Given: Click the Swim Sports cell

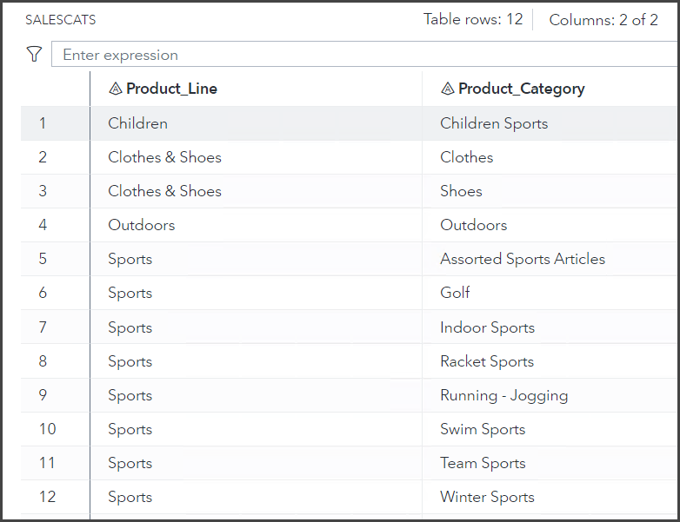Looking at the screenshot, I should click(483, 429).
